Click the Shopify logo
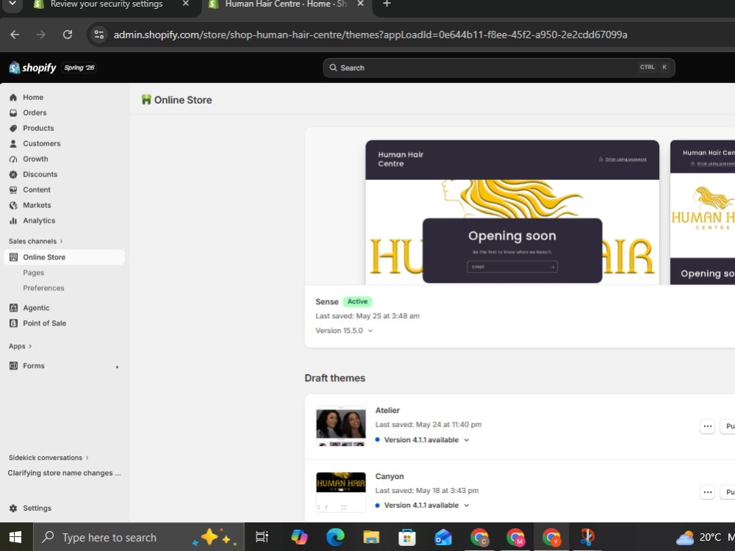The height and width of the screenshot is (551, 735). 33,68
